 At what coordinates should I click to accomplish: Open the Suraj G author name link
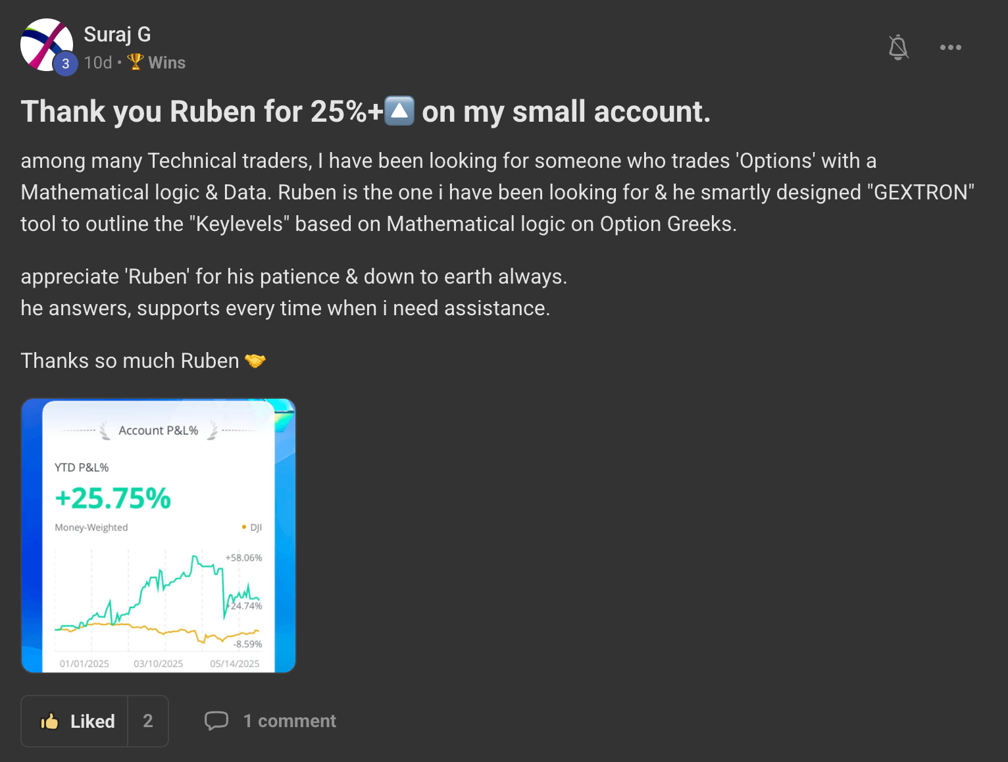117,34
